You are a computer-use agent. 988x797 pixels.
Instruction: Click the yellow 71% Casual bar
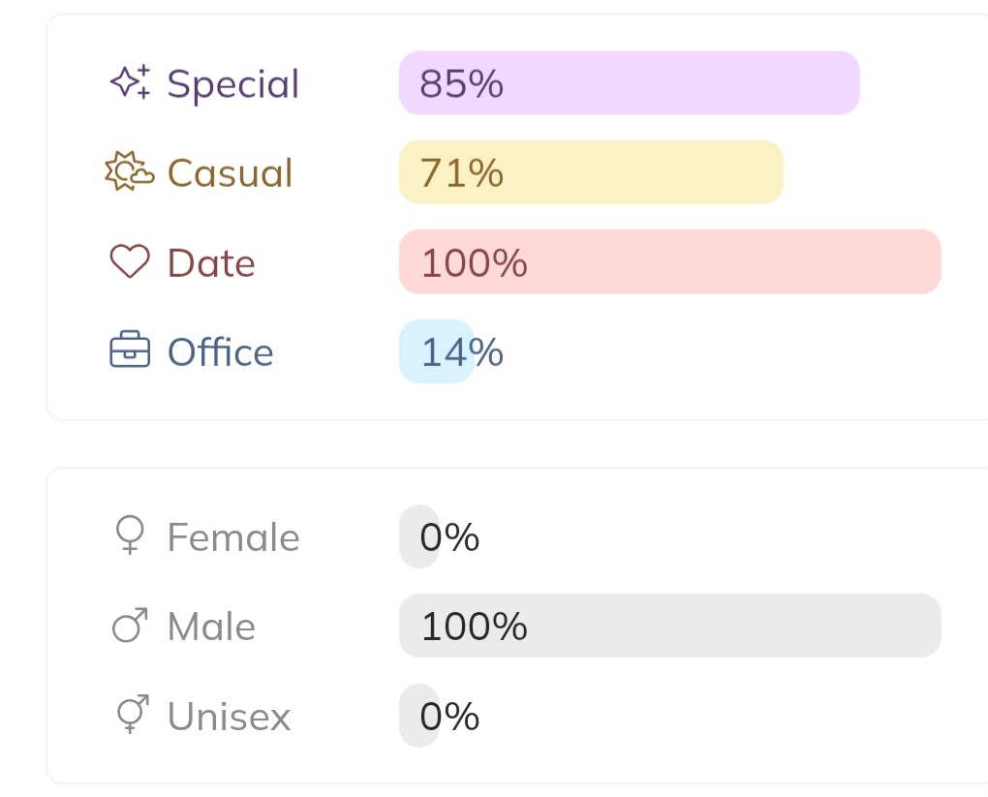pos(591,172)
